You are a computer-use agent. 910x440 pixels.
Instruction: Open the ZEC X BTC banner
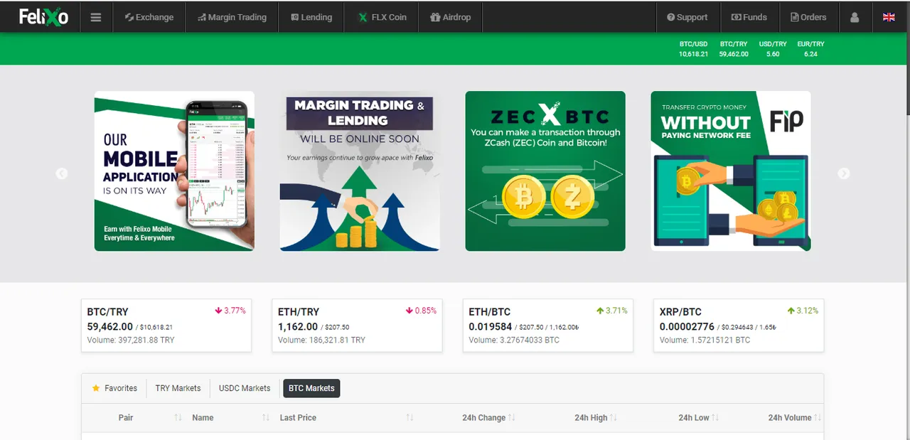545,171
